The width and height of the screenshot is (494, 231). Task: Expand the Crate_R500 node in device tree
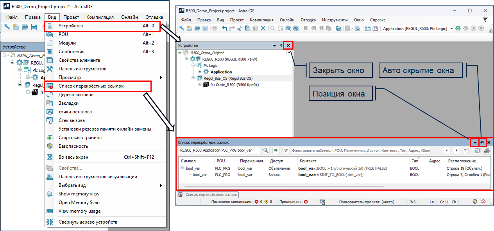pyautogui.click(x=200, y=84)
